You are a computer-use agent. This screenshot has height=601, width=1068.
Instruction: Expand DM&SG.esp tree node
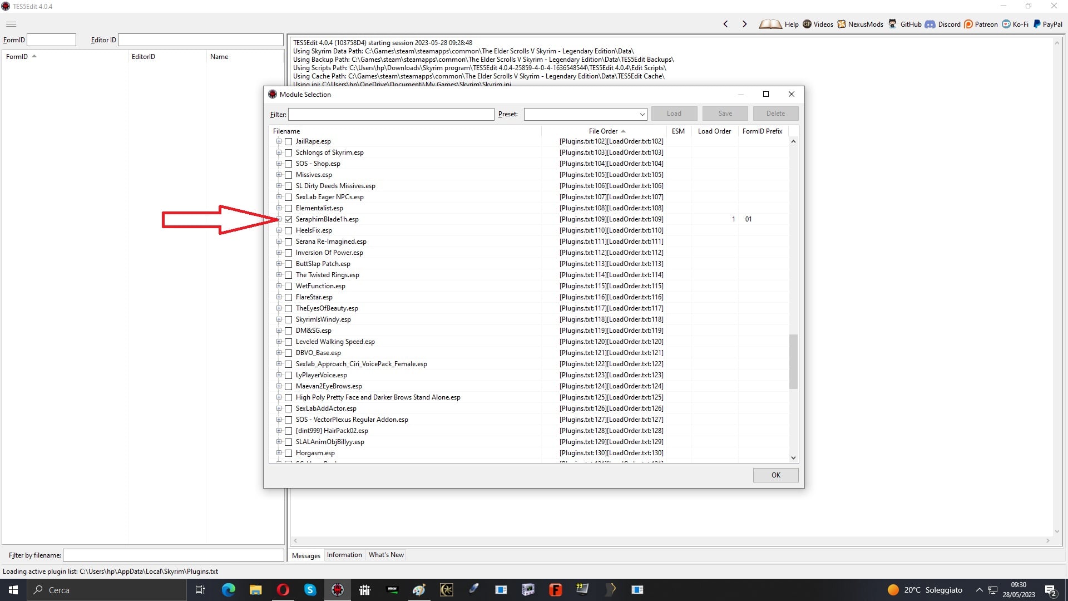pos(279,331)
